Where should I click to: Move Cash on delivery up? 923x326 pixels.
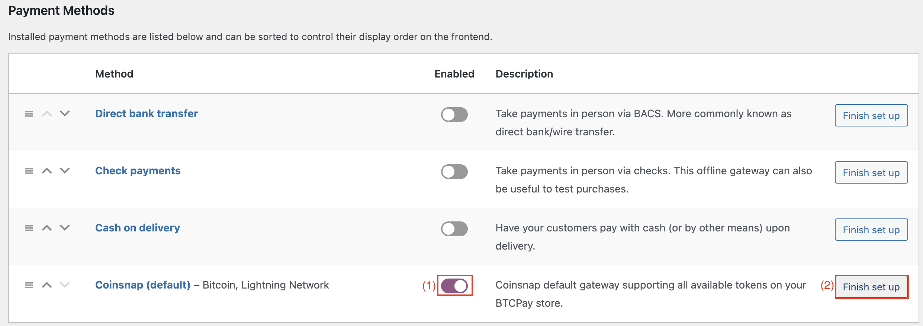click(x=47, y=228)
